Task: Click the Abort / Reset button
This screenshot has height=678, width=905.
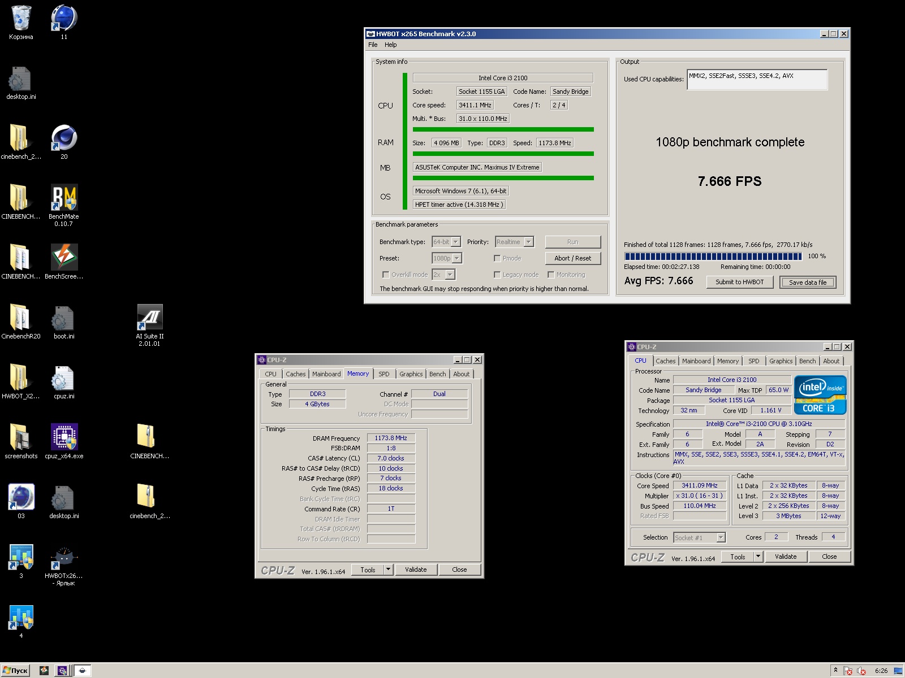Action: (x=573, y=258)
